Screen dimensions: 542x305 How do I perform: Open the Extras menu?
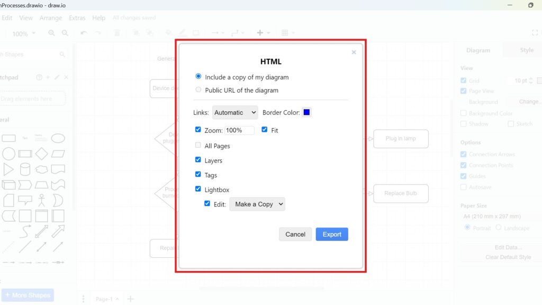click(x=77, y=17)
